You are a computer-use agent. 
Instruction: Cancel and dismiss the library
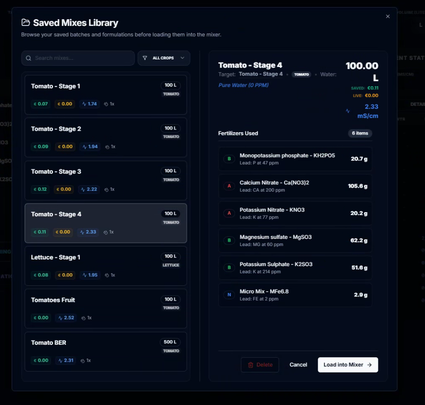(x=298, y=365)
